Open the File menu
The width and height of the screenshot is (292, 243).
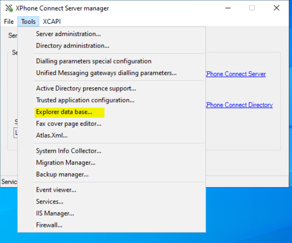point(9,22)
